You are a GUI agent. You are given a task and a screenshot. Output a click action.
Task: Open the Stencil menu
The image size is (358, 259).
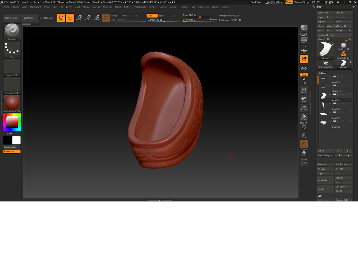pos(163,7)
